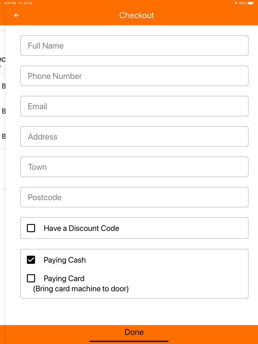Tap the Wi-Fi status icon

tap(236, 3)
